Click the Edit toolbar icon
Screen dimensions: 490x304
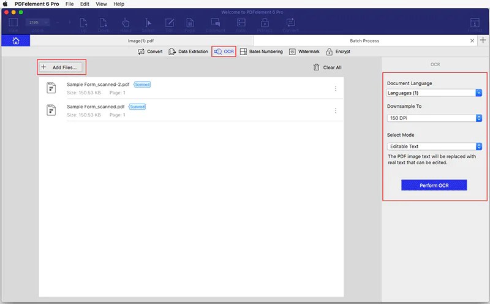[170, 23]
